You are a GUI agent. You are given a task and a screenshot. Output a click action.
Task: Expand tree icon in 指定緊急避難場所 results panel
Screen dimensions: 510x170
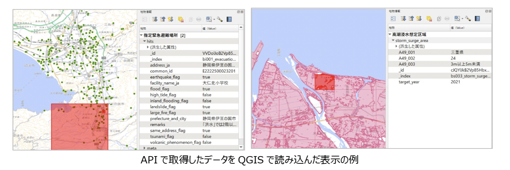154,19
